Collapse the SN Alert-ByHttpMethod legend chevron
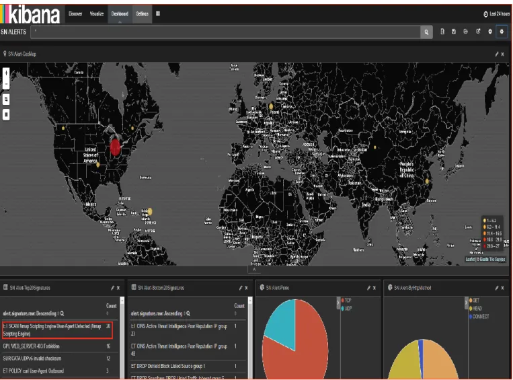The image size is (513, 380). (x=466, y=303)
